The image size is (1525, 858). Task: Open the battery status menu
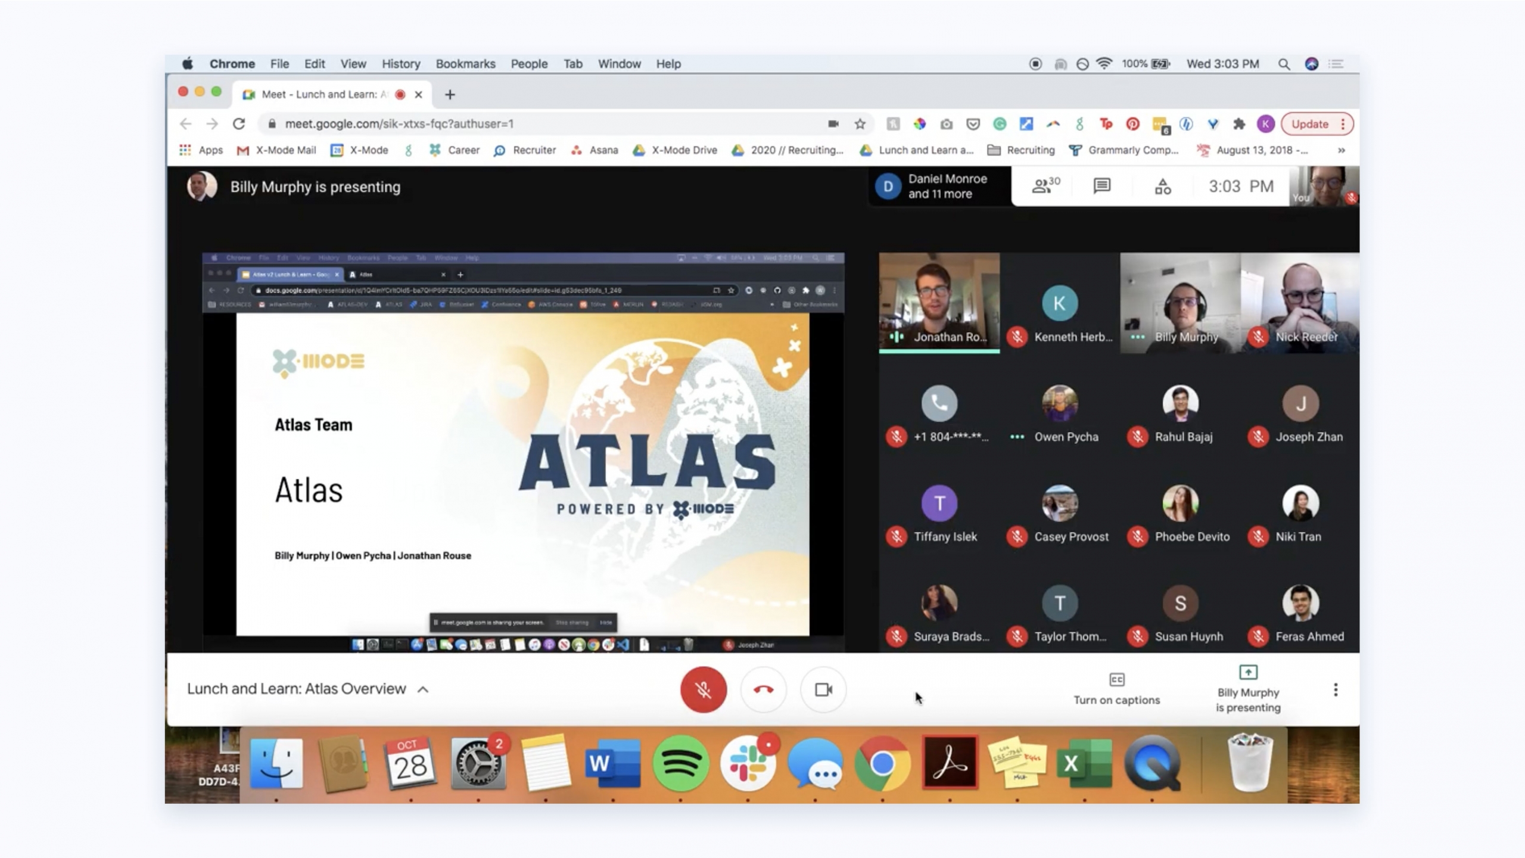1146,64
